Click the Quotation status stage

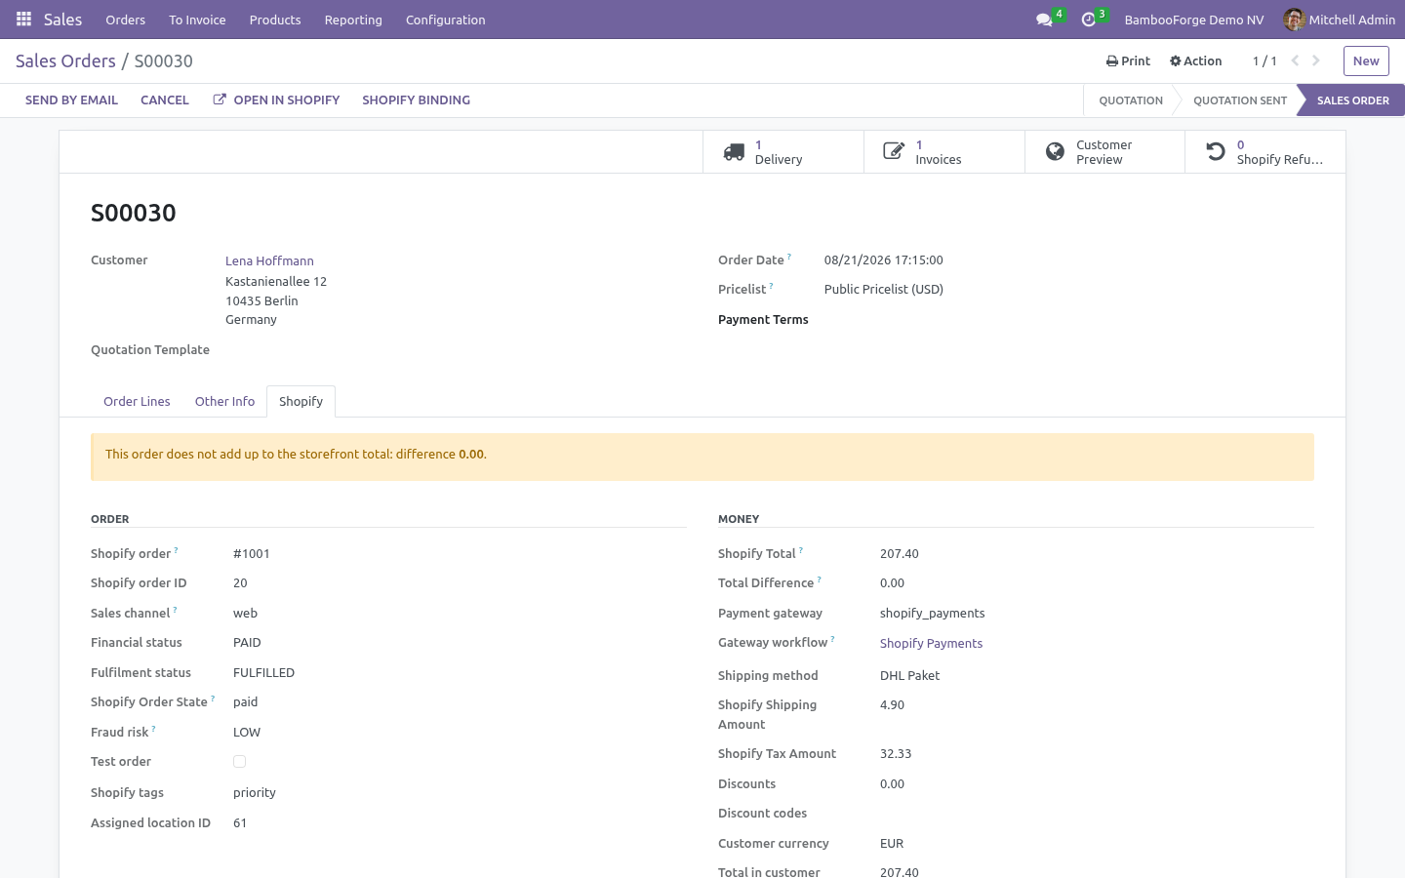1130,100
